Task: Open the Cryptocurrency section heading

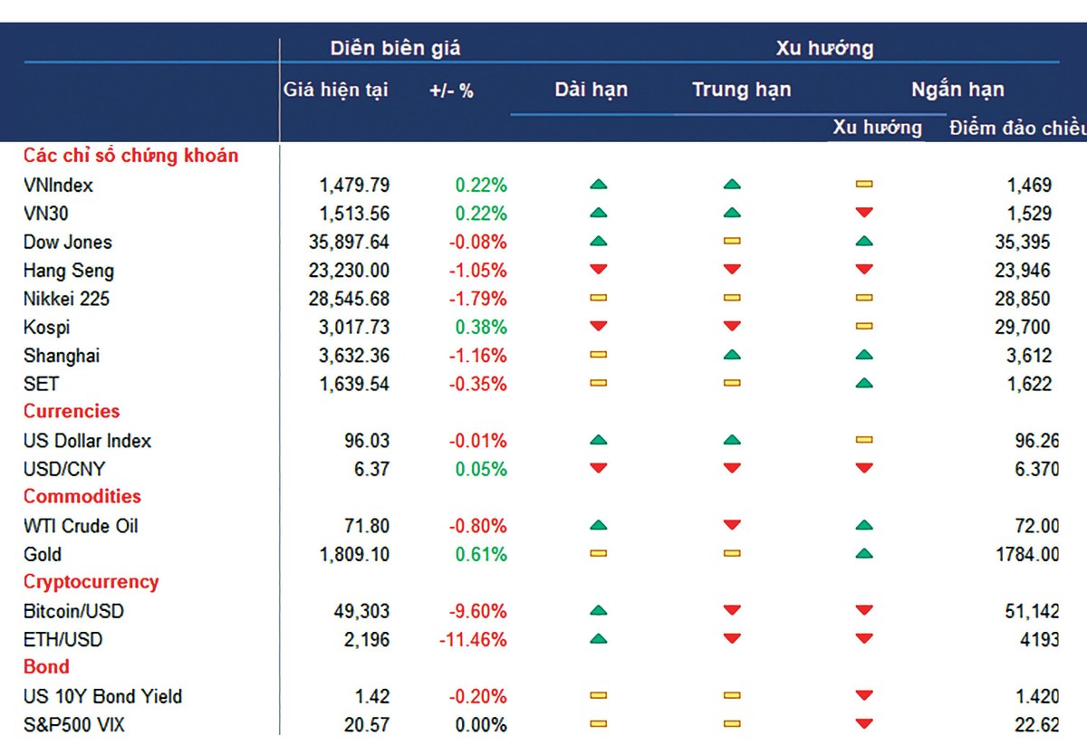Action: (x=91, y=582)
